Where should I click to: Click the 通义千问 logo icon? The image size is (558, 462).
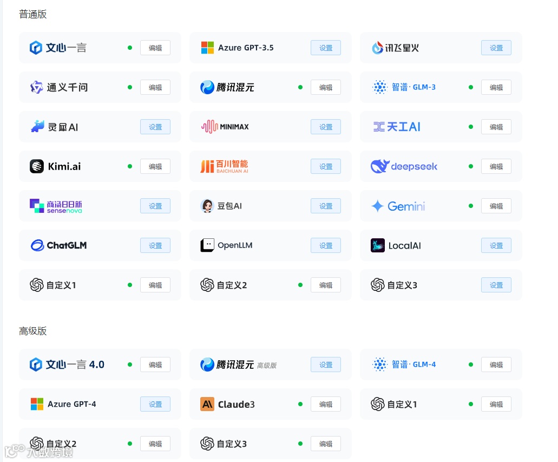point(36,87)
